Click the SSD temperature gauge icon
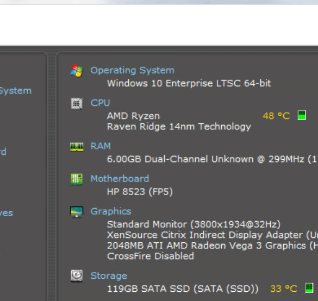Image resolution: width=318 pixels, height=301 pixels. coord(309,288)
